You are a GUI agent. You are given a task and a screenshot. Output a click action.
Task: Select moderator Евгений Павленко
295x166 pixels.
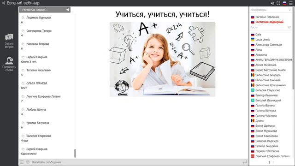point(267,17)
